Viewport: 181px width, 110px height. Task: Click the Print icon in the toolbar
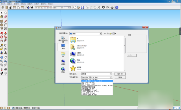112,7
